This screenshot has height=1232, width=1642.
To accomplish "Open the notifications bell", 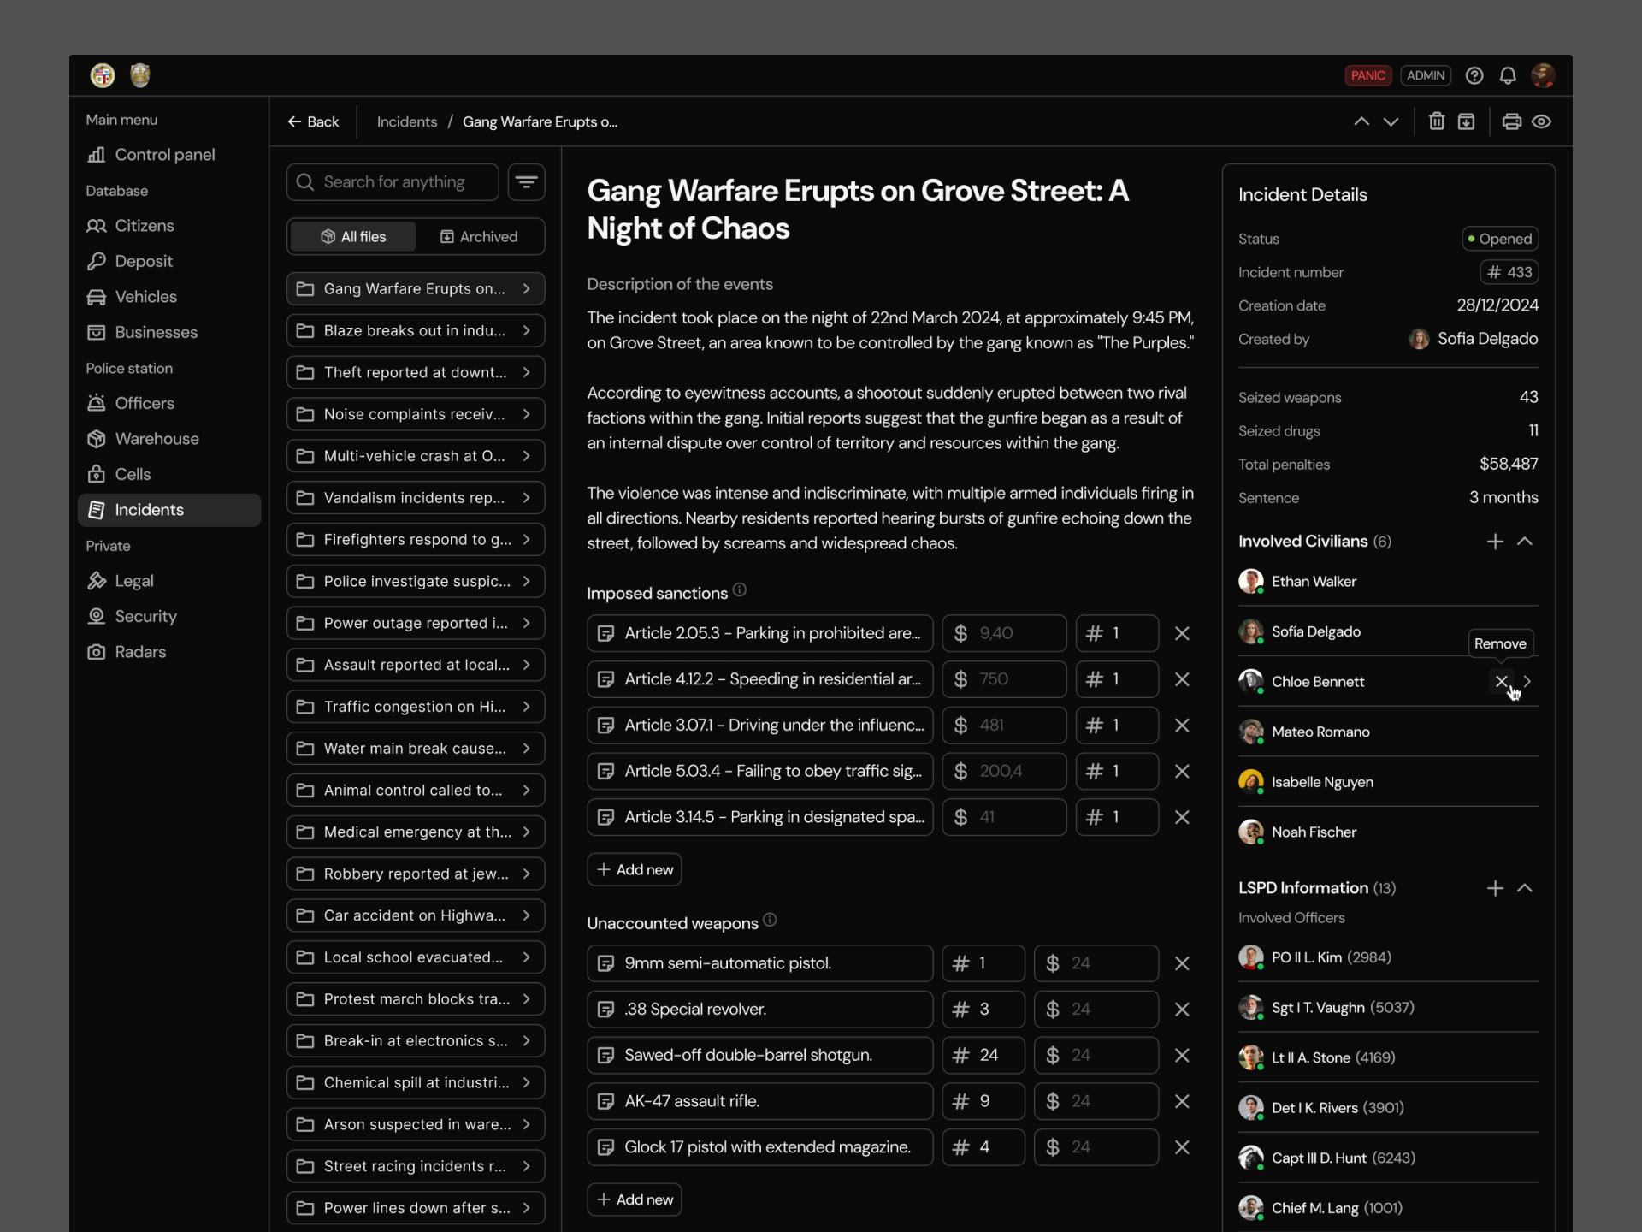I will click(1508, 75).
